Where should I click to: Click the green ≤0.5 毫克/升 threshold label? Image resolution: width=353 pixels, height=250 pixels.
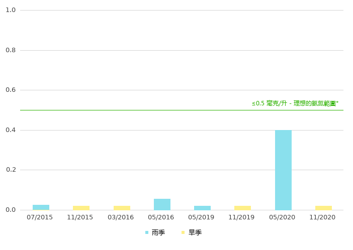click(x=295, y=103)
